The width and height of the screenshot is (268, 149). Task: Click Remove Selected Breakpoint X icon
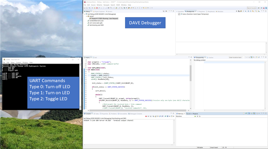point(237,11)
